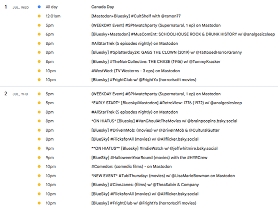
Task: Open the #CultShelf with @rsmon77 event
Action: tap(136, 16)
